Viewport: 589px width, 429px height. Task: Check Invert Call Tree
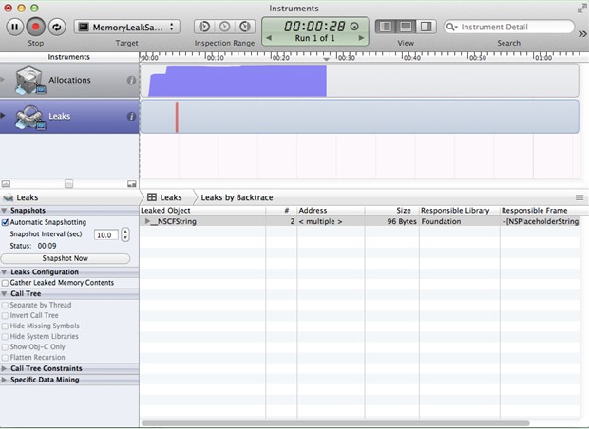(6, 316)
